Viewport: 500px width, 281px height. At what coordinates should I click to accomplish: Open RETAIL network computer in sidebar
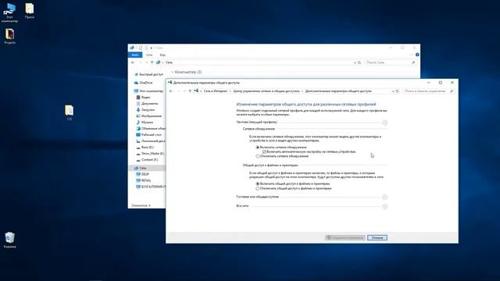pyautogui.click(x=144, y=180)
